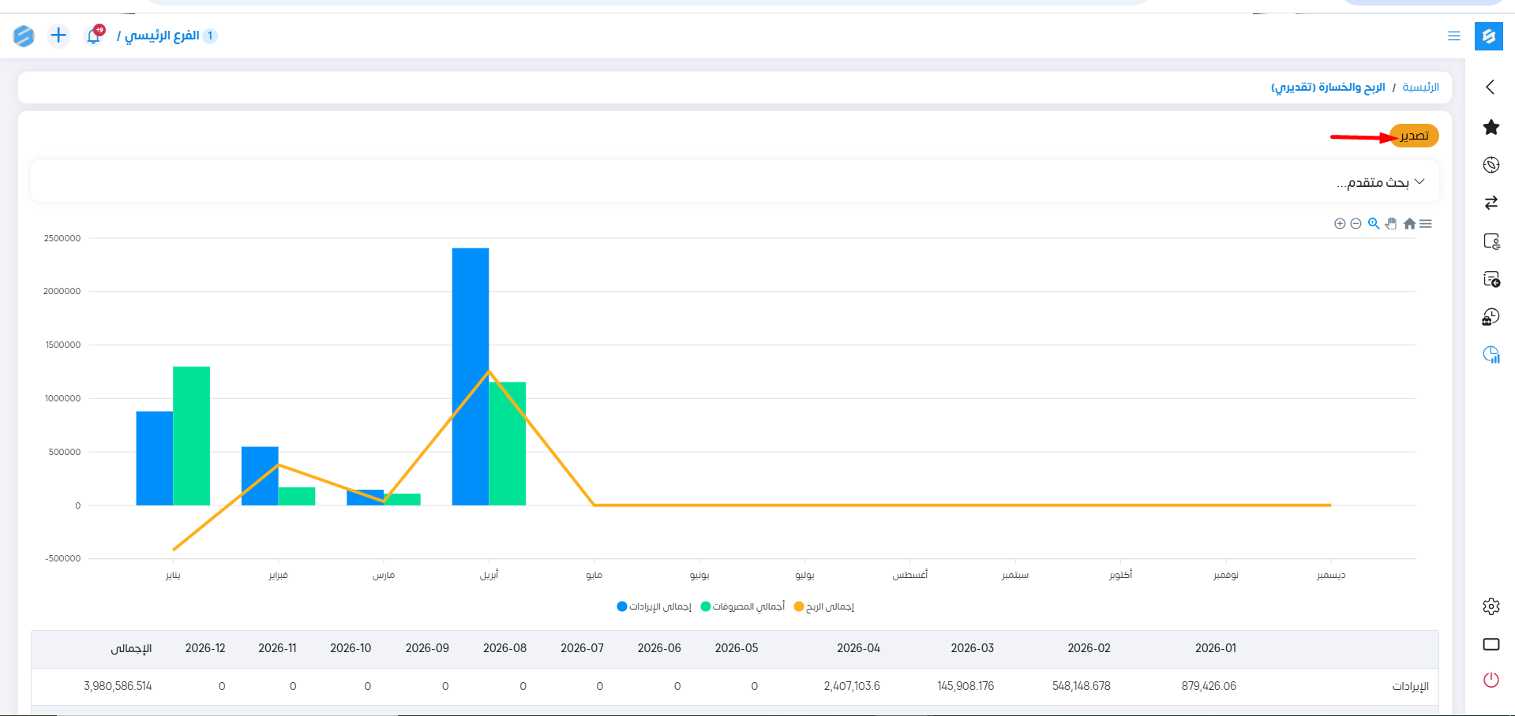Select the chart panning hand tool
1515x716 pixels.
point(1391,224)
